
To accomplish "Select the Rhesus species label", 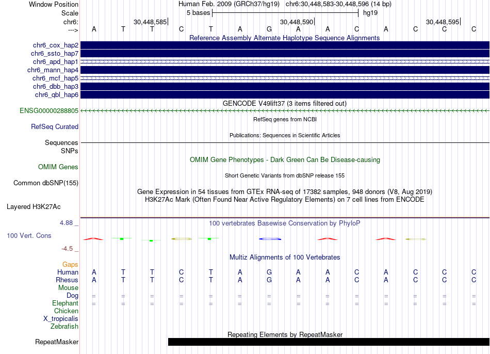I will click(67, 280).
